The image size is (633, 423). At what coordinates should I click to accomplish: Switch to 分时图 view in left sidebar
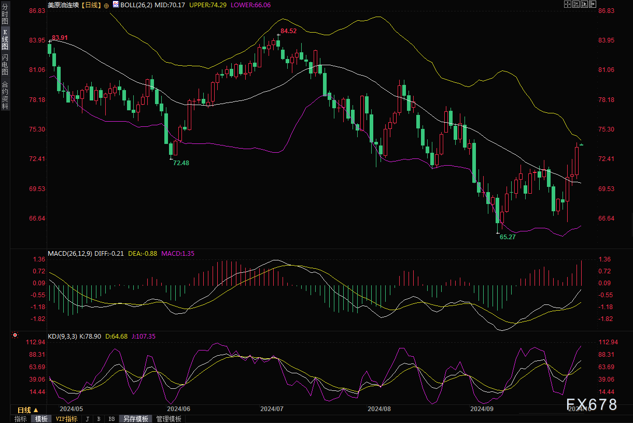[x=5, y=14]
